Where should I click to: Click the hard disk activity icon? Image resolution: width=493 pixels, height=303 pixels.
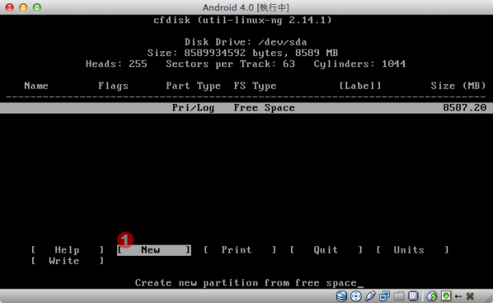pyautogui.click(x=341, y=296)
